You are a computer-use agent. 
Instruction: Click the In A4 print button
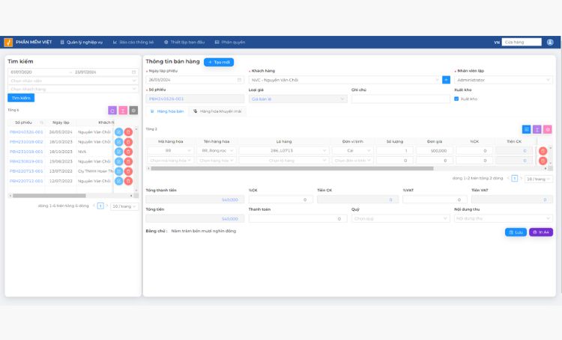pyautogui.click(x=541, y=232)
